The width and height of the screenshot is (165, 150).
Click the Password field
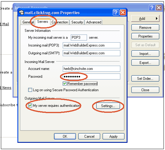tap(91, 76)
